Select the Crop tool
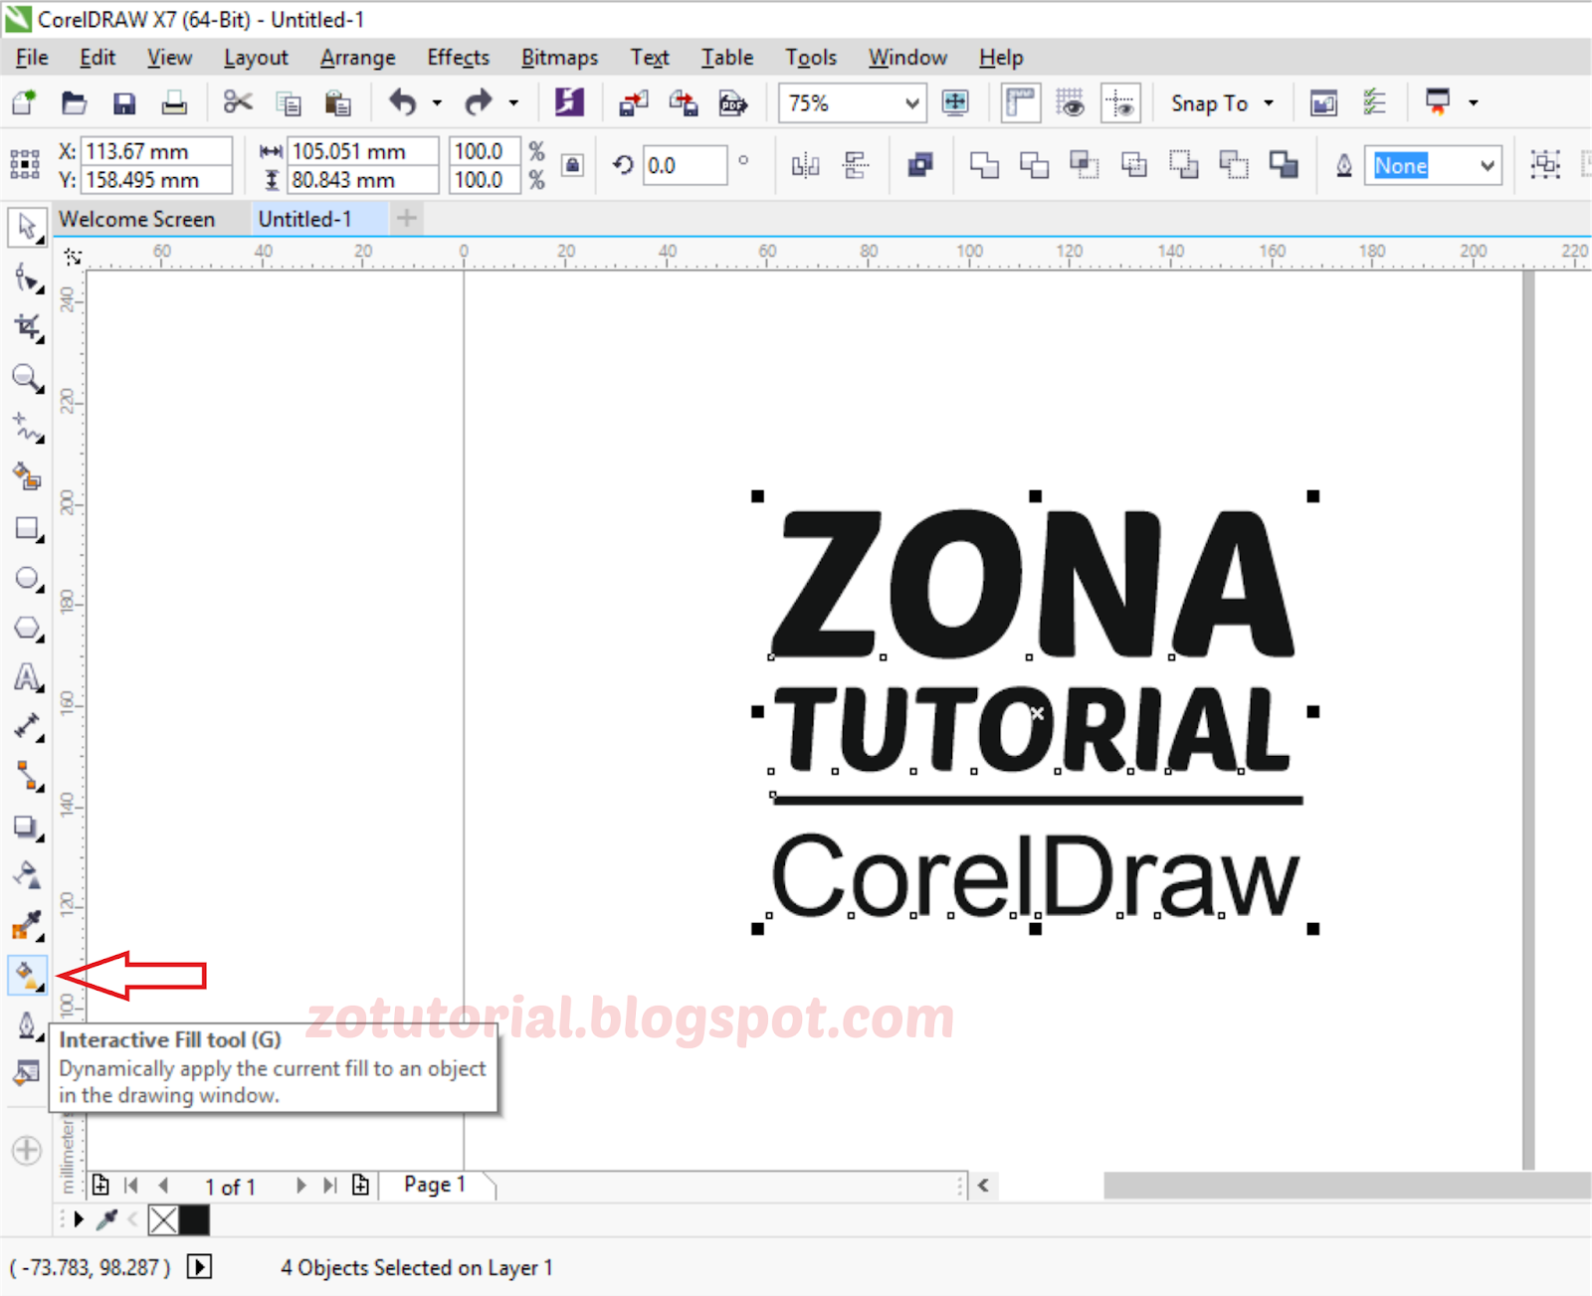This screenshot has height=1296, width=1592. [27, 327]
